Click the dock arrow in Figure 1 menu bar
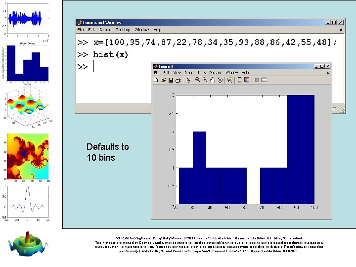The width and height of the screenshot is (356, 267). point(328,73)
